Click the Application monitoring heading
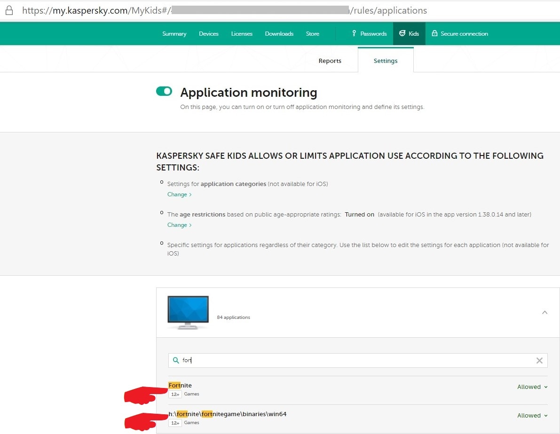 coord(249,93)
